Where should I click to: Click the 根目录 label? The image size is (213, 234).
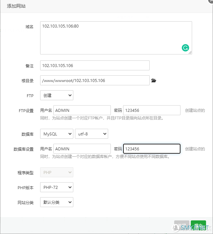28,81
